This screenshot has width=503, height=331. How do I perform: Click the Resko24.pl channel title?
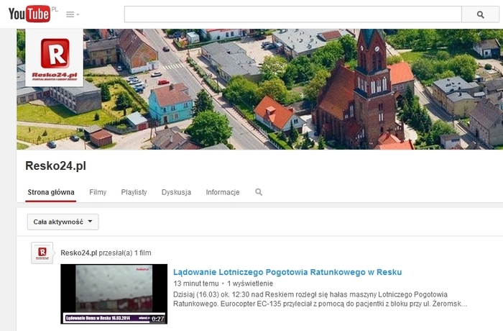point(55,165)
